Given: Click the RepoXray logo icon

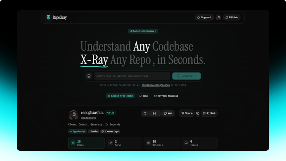Looking at the screenshot, I should (48, 17).
